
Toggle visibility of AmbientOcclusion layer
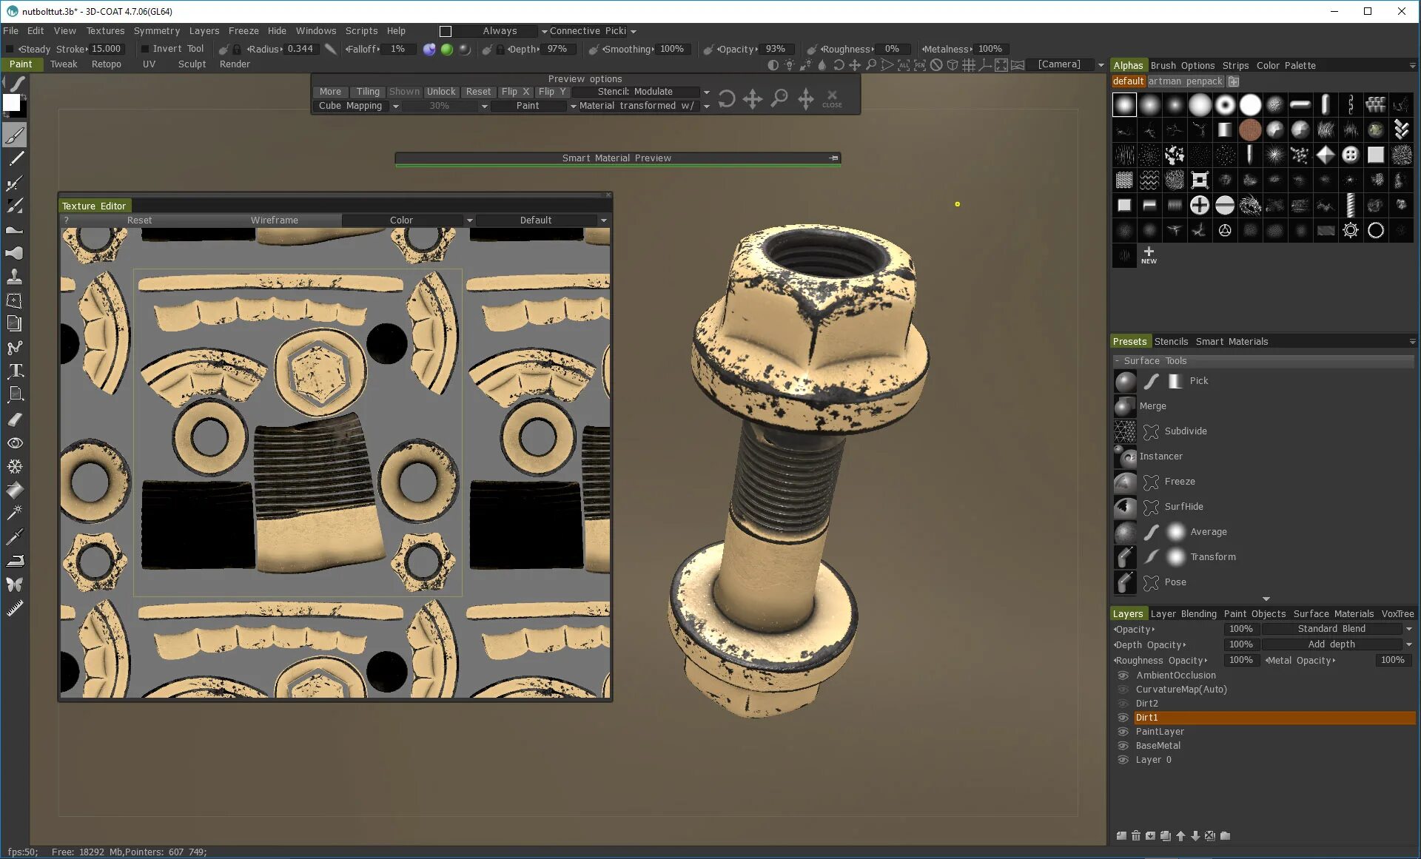coord(1123,676)
